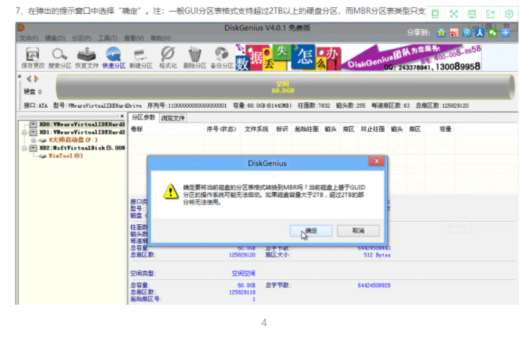The width and height of the screenshot is (525, 337).
Task: Select HD2:MsftVirtualDisk in disk tree
Action: (82, 148)
